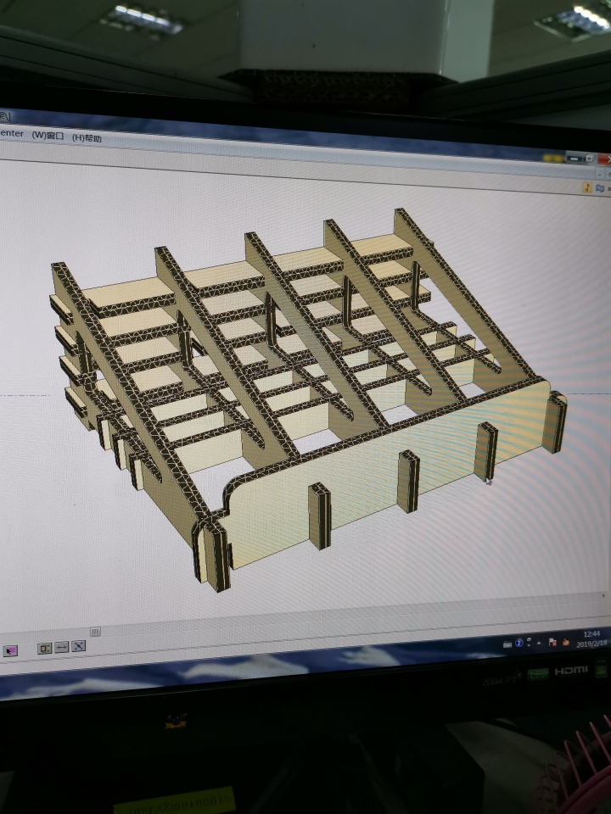Click the keyboard icon in system tray

(x=507, y=645)
